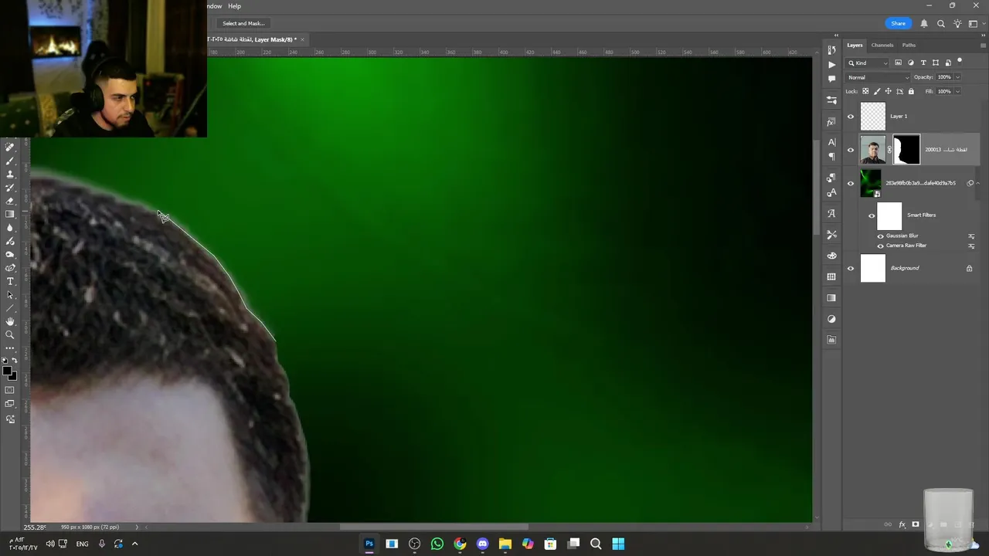This screenshot has height=556, width=989.
Task: Open the Edit Toolbar three-dots menu
Action: 10,347
